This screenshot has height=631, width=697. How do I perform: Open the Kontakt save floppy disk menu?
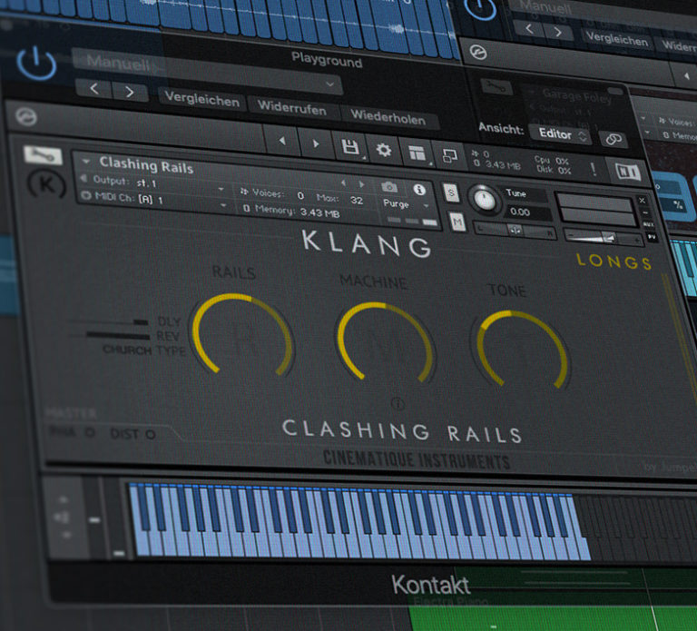tap(350, 147)
